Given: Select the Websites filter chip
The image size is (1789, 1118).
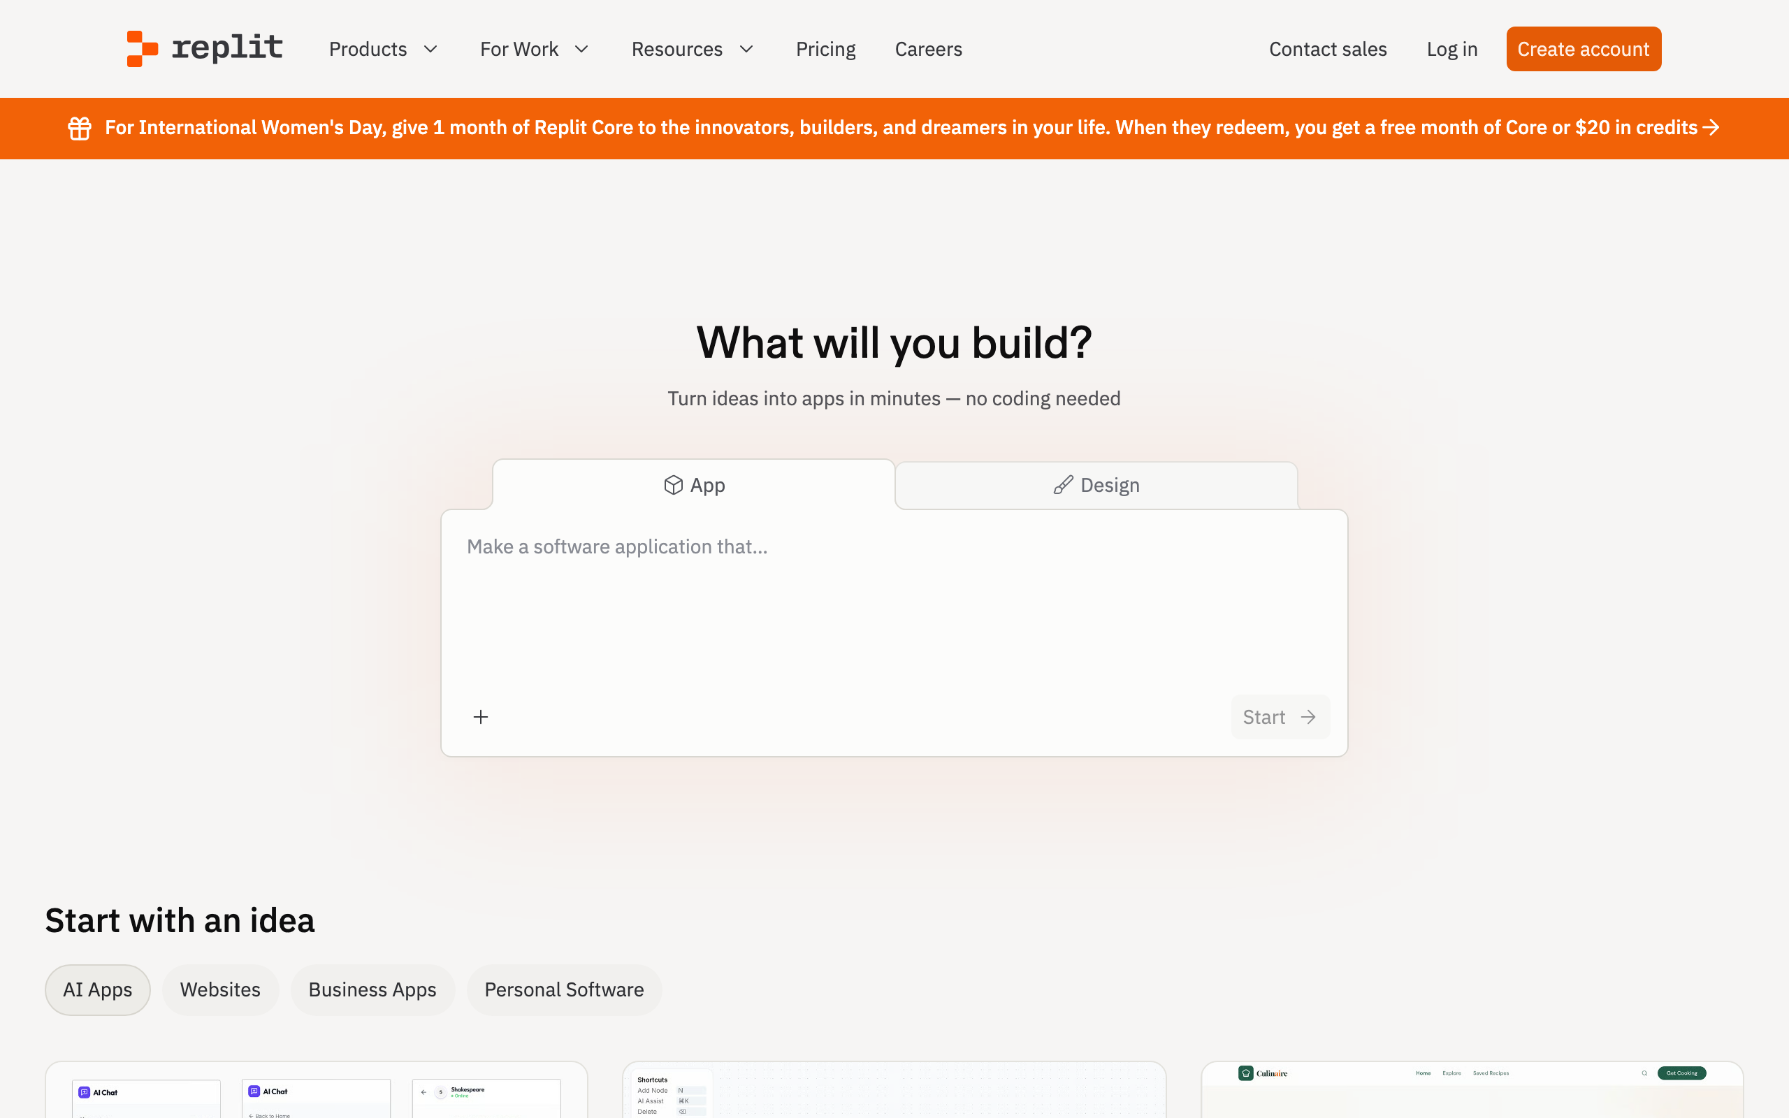Looking at the screenshot, I should [220, 989].
